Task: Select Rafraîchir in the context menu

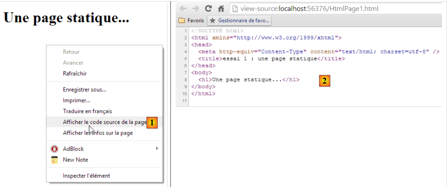Action: (x=75, y=73)
